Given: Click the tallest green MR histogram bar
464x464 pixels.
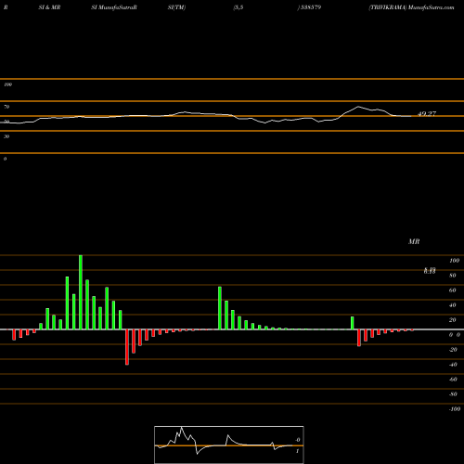Looking at the screenshot, I should pos(81,292).
